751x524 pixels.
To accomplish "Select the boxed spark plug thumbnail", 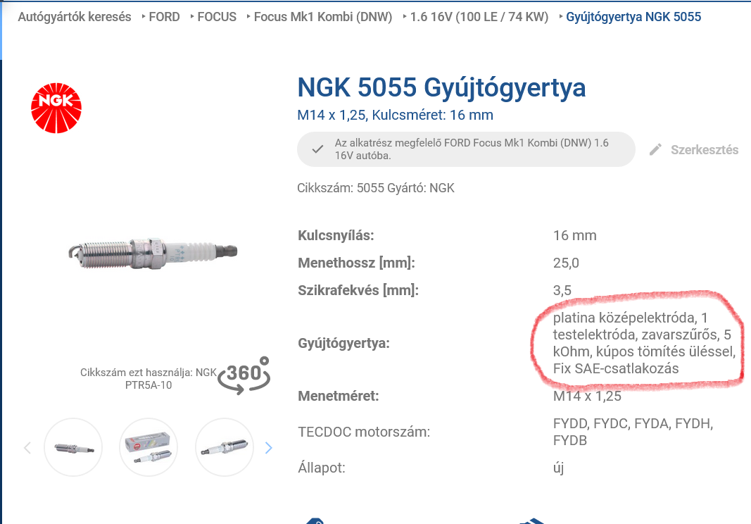I will [x=149, y=447].
